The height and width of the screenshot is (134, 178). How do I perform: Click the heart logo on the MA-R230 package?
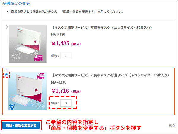coord(36,90)
